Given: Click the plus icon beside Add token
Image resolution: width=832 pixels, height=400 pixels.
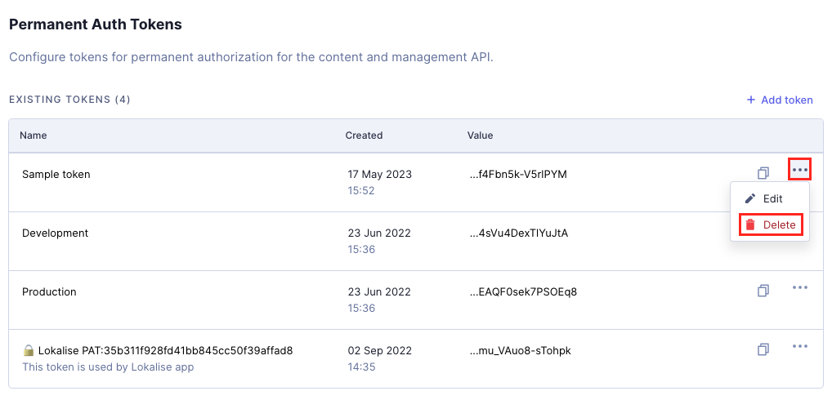Looking at the screenshot, I should point(751,100).
